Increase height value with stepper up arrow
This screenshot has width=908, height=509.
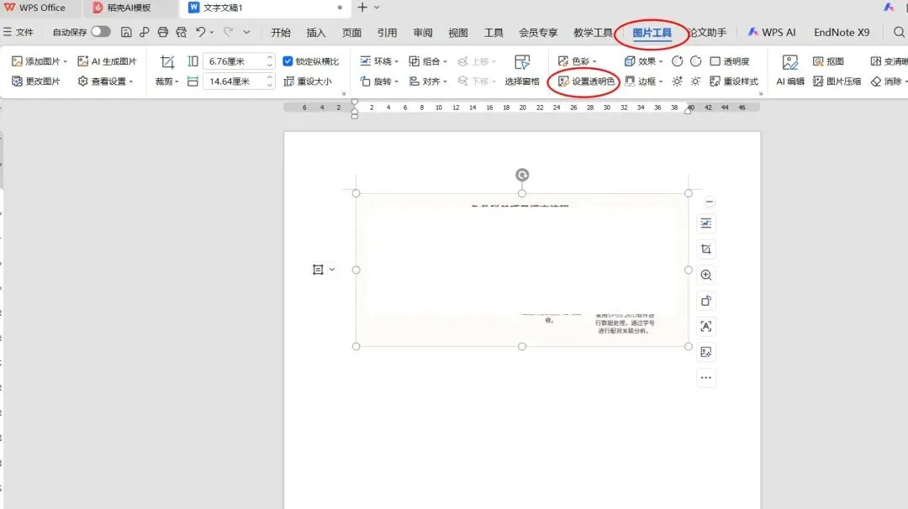click(270, 57)
